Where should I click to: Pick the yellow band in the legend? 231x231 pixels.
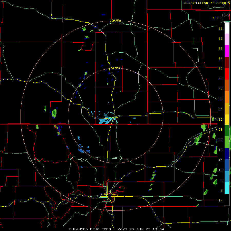(227, 120)
